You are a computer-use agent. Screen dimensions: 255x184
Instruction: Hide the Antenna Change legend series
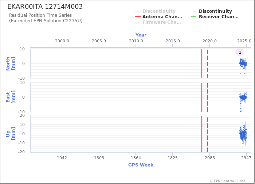coord(158,17)
